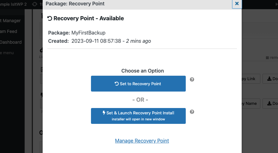Screen dimensions: 278x153
Task: Click the updates icon in the admin bar
Action: (35, 4)
